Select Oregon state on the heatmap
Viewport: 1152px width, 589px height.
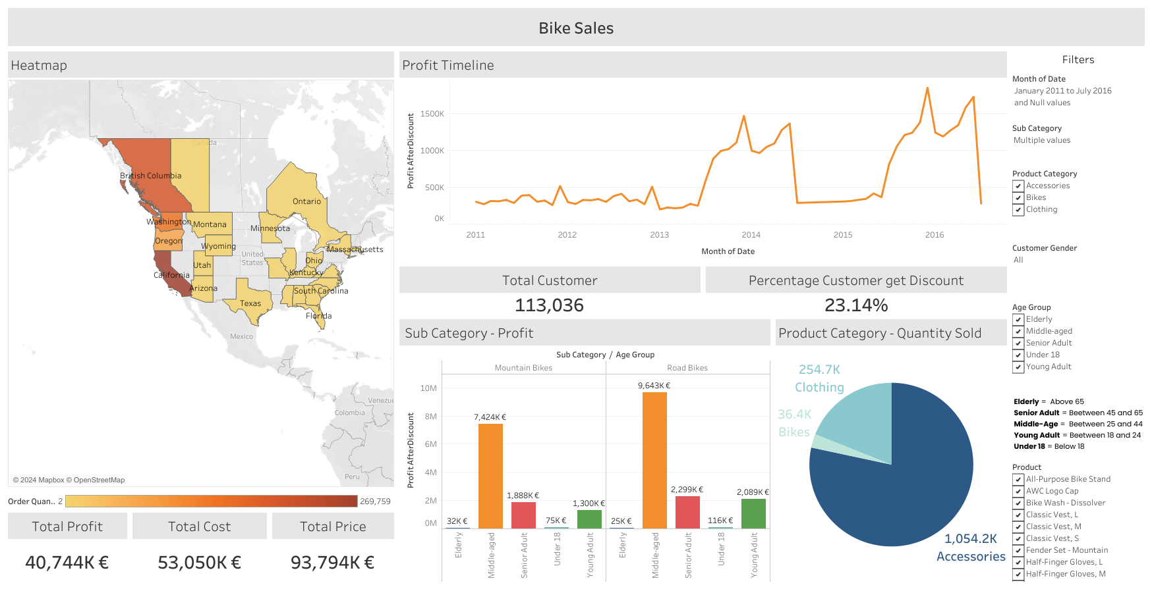click(169, 240)
